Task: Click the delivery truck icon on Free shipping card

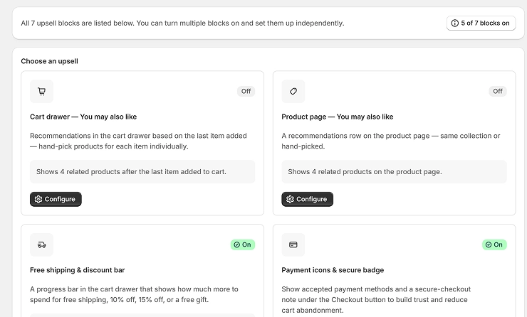Action: pos(42,245)
